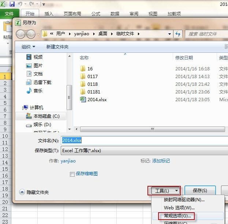
Task: Open the 组织 dropdown menu
Action: [28, 47]
